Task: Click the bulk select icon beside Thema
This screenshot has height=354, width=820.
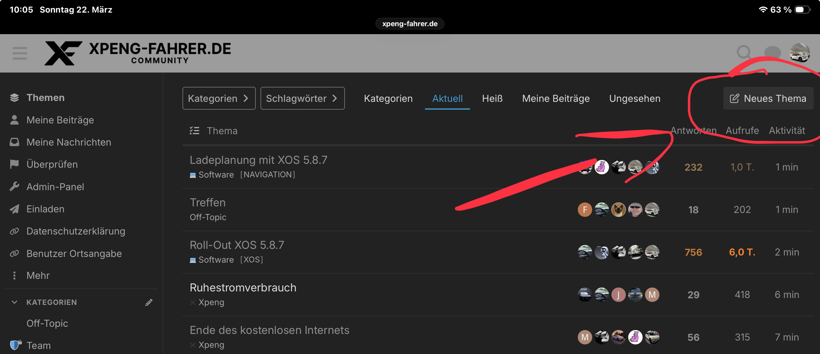Action: coord(194,131)
